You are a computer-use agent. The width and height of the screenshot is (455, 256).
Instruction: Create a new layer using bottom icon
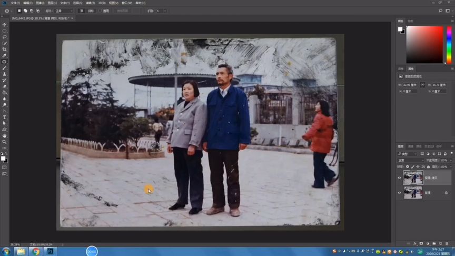click(x=440, y=243)
